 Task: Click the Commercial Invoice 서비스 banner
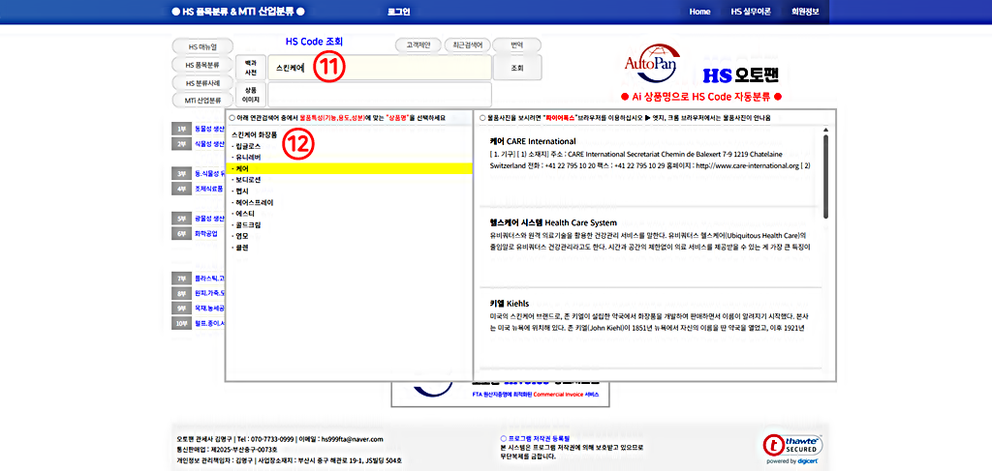click(500, 394)
